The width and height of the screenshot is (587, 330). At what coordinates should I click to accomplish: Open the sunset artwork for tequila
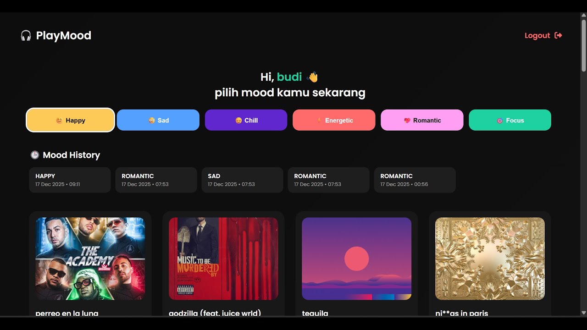pos(357,258)
